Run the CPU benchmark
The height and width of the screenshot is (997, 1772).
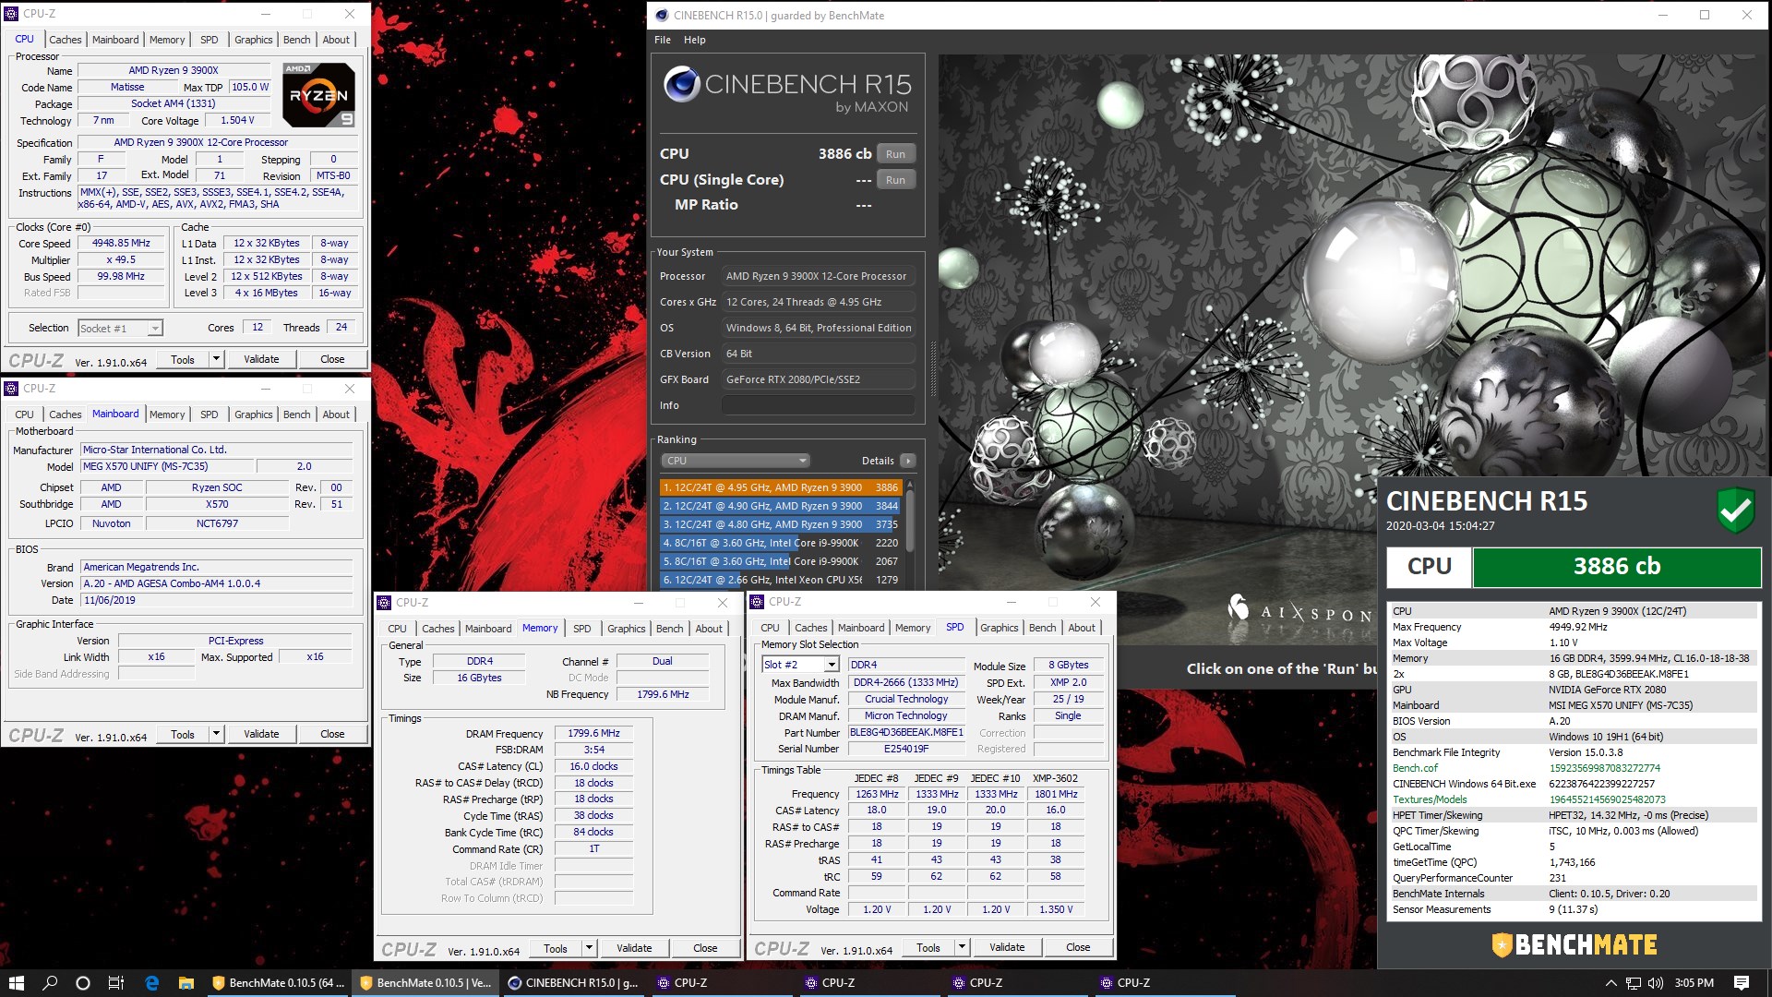click(895, 154)
